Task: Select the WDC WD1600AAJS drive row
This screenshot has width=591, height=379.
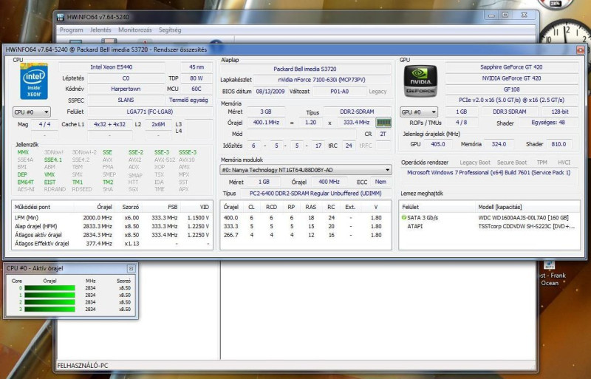Action: tap(489, 218)
